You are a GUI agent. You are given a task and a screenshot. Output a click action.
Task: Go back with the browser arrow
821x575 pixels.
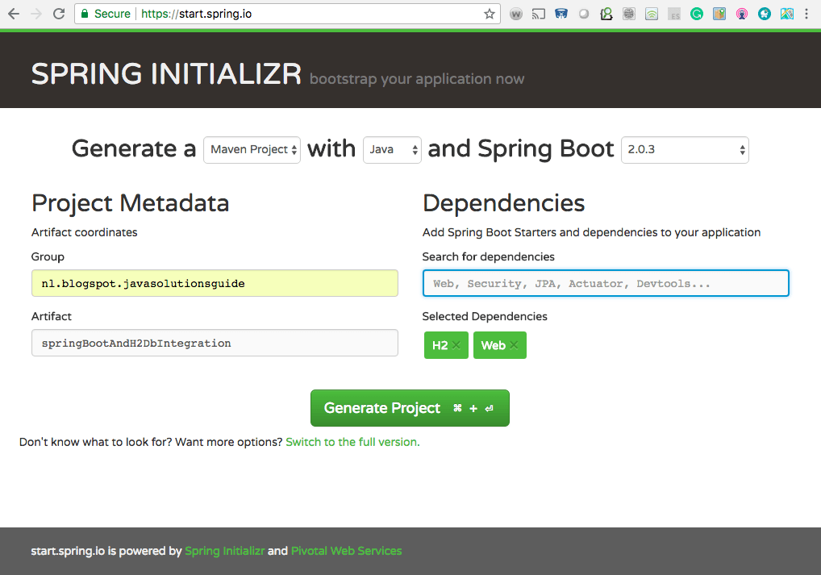tap(14, 14)
